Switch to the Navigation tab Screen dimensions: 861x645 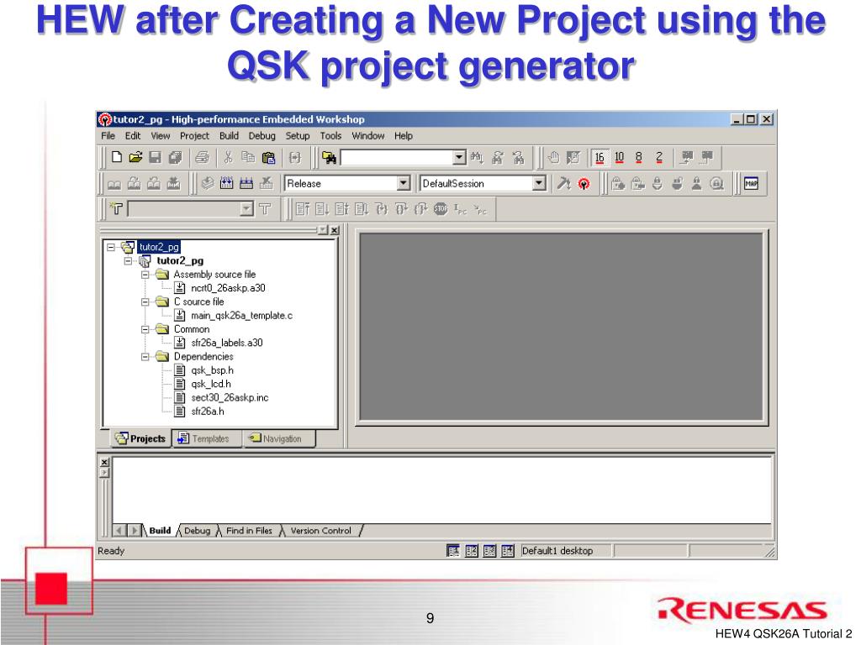pos(278,438)
